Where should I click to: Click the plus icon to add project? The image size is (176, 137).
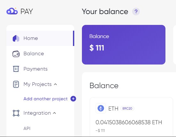(x=73, y=99)
